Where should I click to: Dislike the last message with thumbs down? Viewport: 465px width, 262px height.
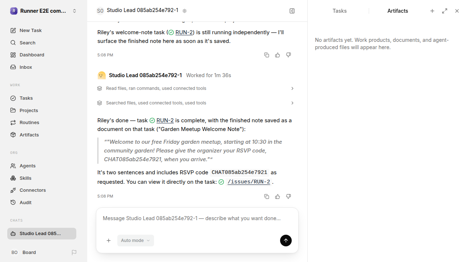click(288, 196)
